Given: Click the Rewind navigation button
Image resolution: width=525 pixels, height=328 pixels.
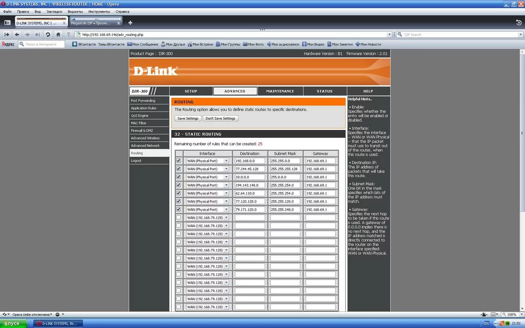Looking at the screenshot, I should click(7, 35).
